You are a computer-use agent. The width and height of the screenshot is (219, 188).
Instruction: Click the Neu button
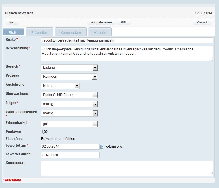pyautogui.click(x=12, y=22)
